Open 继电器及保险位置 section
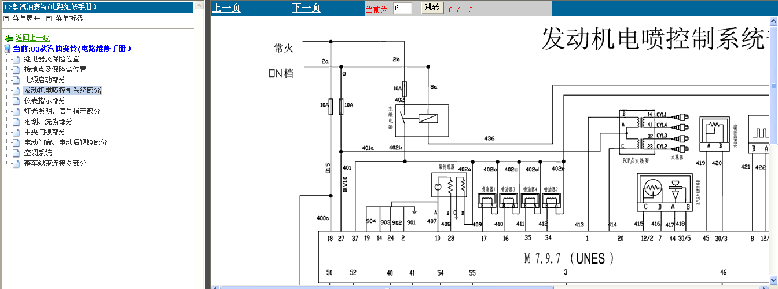This screenshot has height=289, width=778. click(x=52, y=59)
